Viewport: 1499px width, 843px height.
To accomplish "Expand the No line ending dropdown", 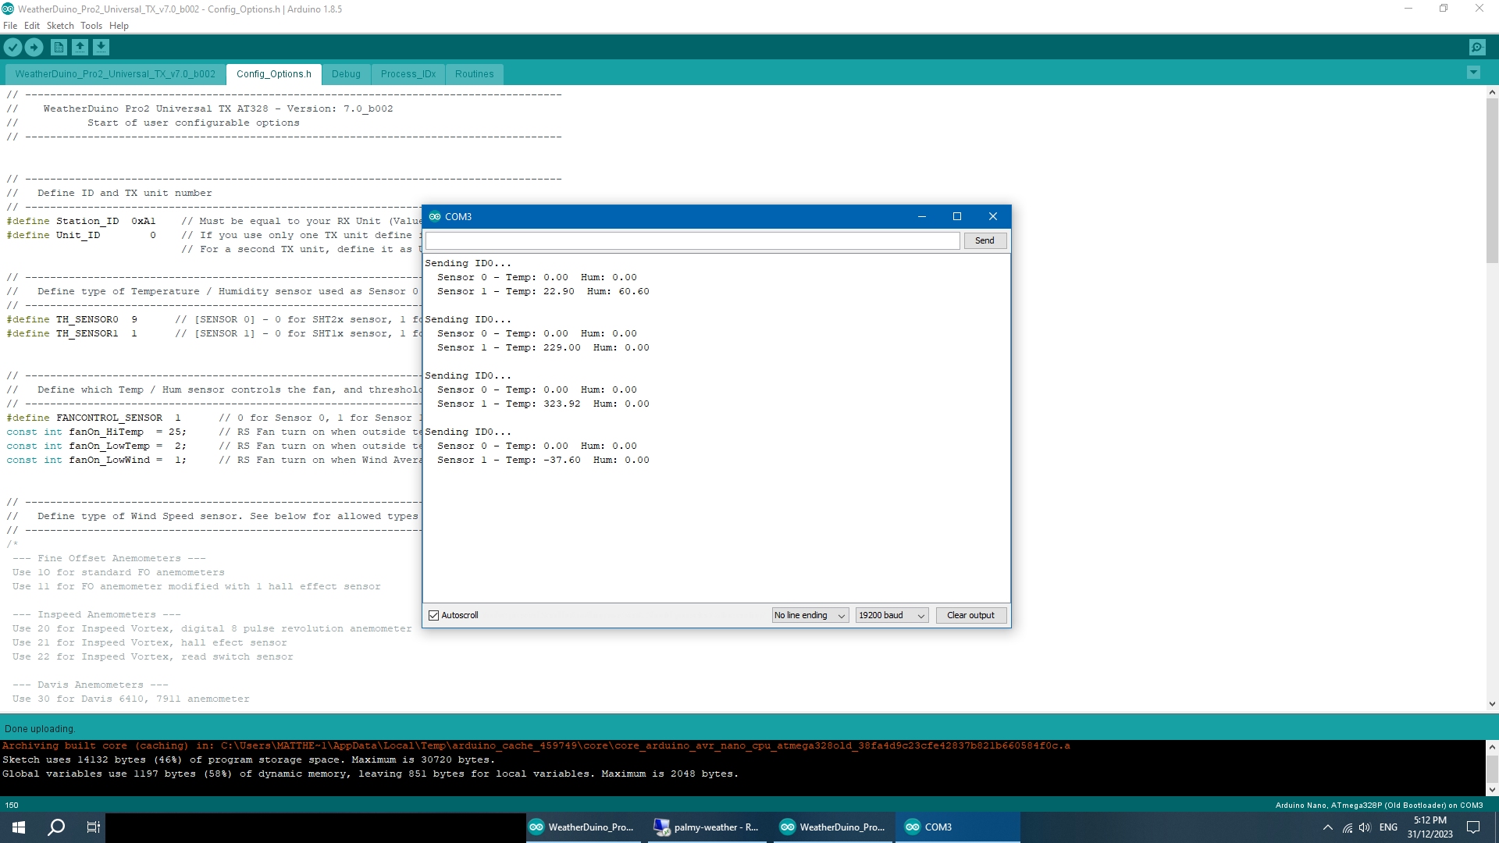I will coord(810,615).
